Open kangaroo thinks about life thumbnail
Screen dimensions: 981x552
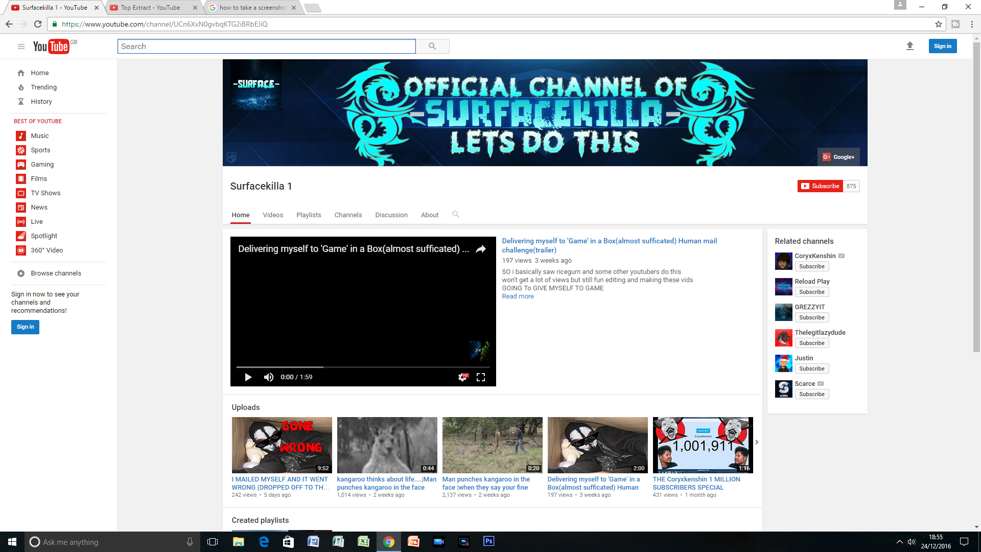coord(387,445)
